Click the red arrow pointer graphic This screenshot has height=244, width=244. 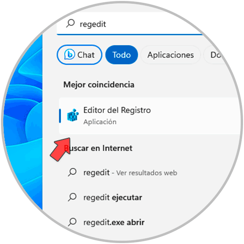61,149
